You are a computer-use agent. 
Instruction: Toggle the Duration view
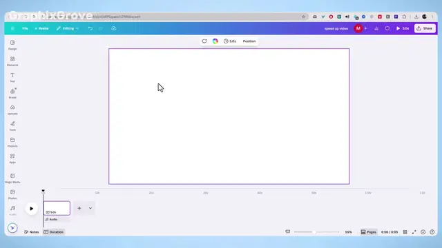click(54, 232)
